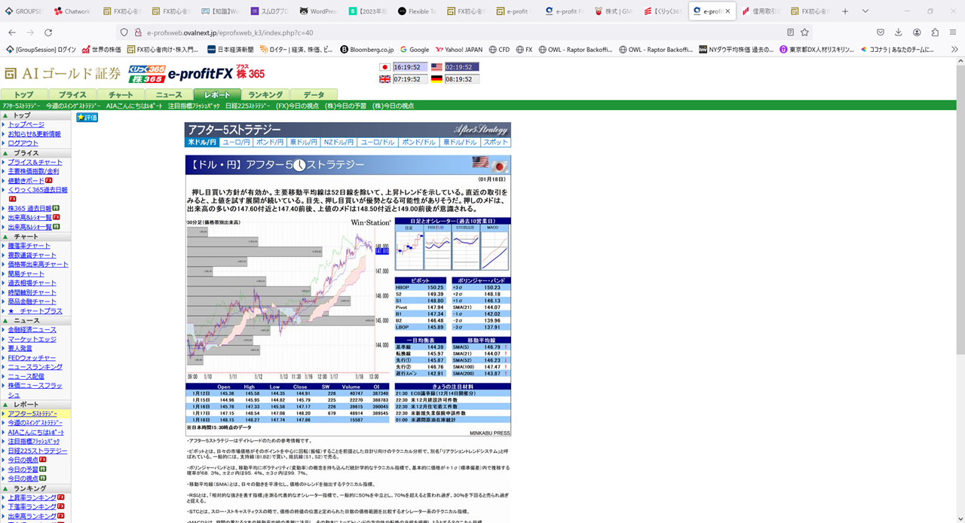Open the Pocket save icon
This screenshot has width=965, height=523.
pyautogui.click(x=880, y=32)
